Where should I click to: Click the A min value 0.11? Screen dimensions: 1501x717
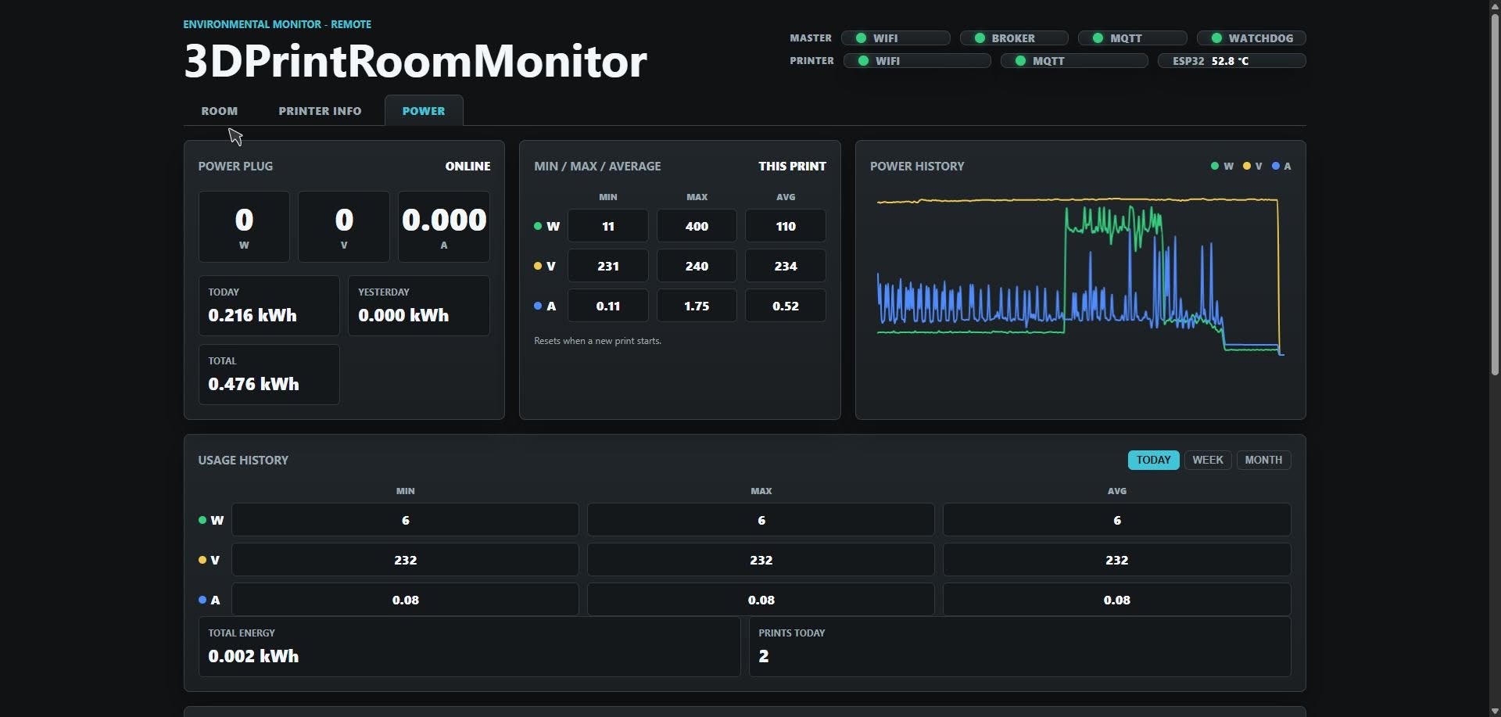(608, 306)
